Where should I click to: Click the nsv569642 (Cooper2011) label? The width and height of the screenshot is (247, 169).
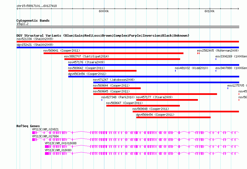86,68
